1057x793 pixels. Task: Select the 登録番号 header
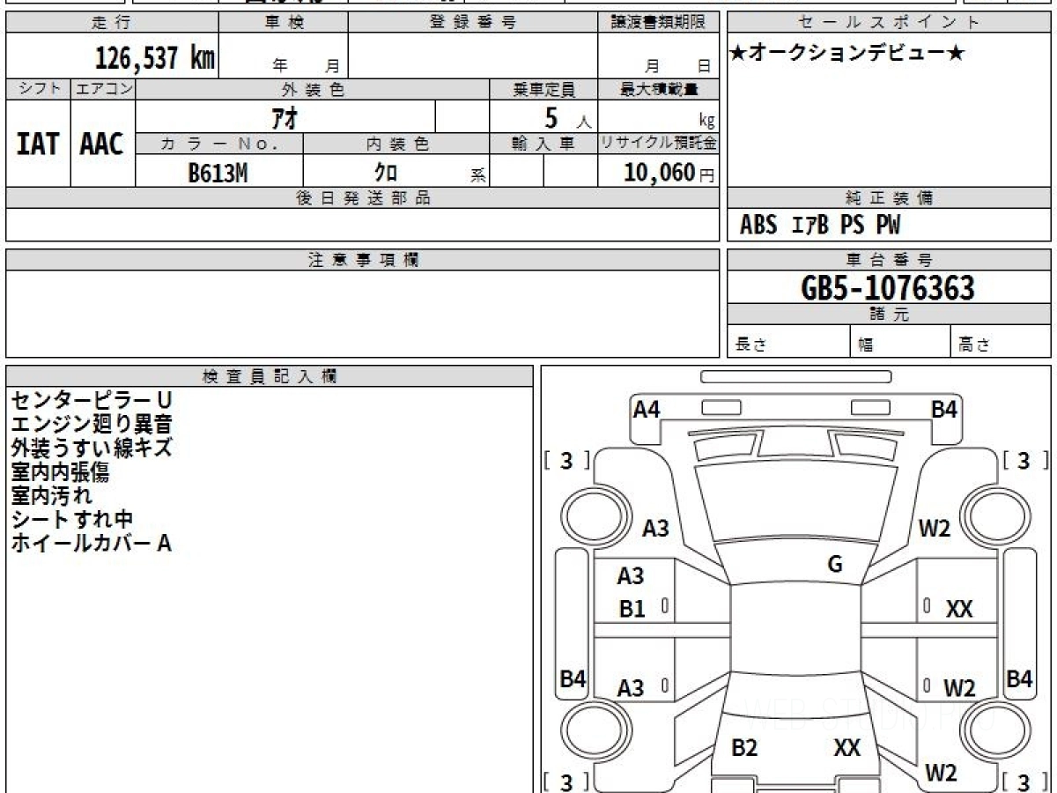coord(473,23)
